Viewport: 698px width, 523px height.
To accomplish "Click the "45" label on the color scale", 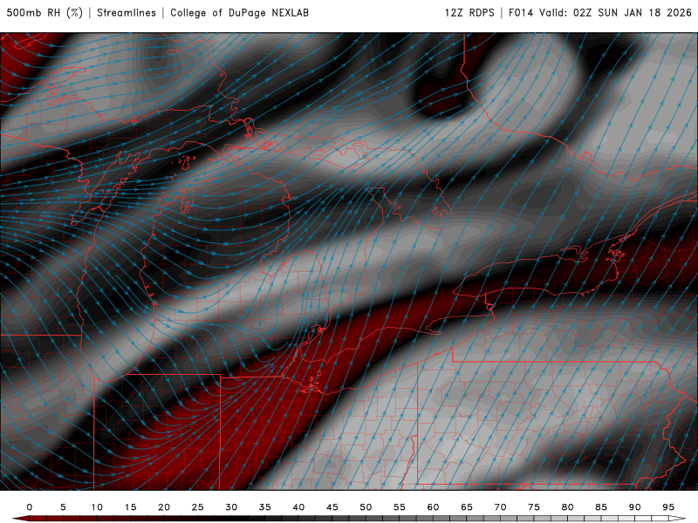I will tap(332, 507).
